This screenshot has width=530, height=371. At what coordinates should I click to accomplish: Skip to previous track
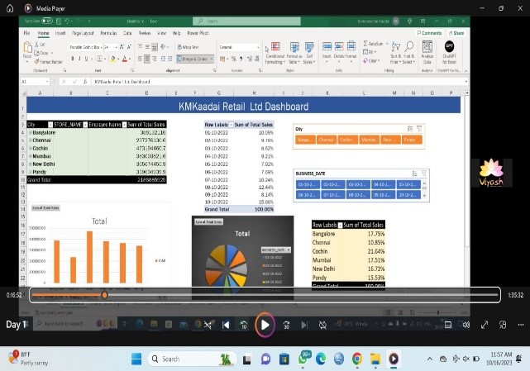coord(226,325)
